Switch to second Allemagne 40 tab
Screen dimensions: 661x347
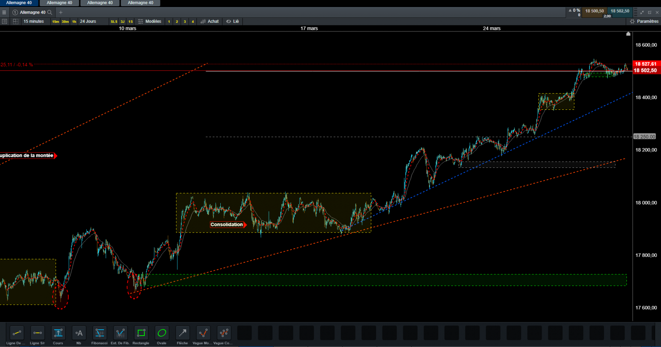click(x=59, y=3)
